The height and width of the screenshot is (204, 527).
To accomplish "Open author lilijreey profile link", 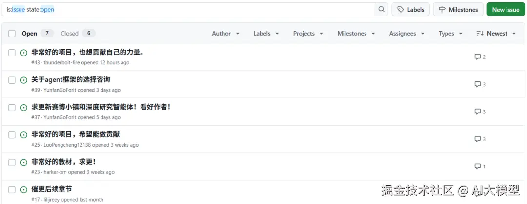I will (x=51, y=200).
